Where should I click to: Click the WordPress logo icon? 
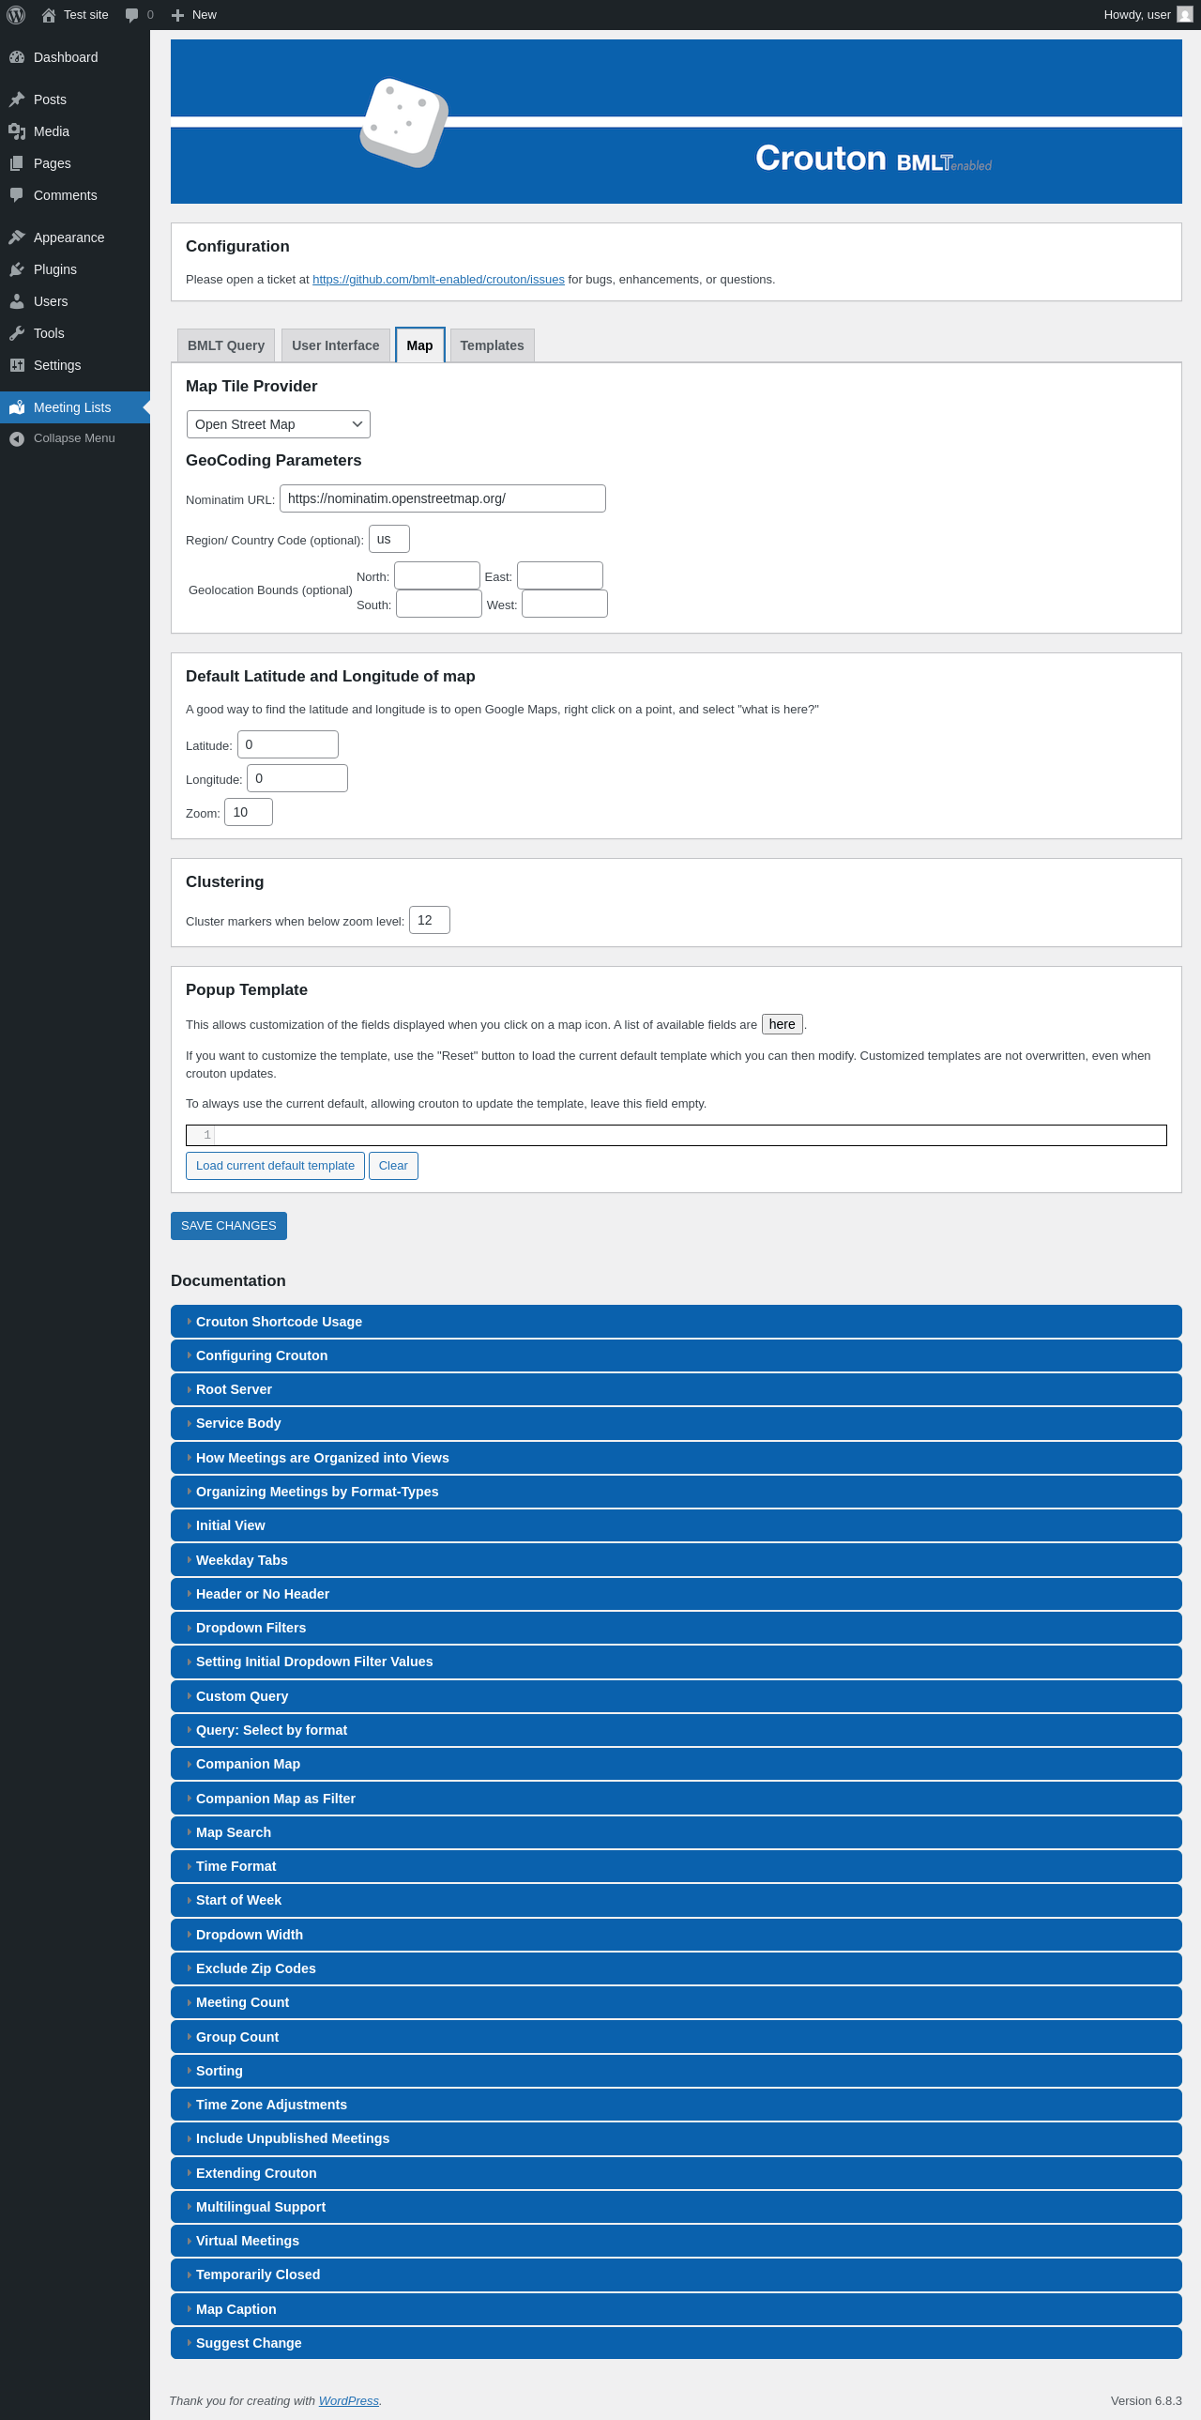(x=16, y=15)
